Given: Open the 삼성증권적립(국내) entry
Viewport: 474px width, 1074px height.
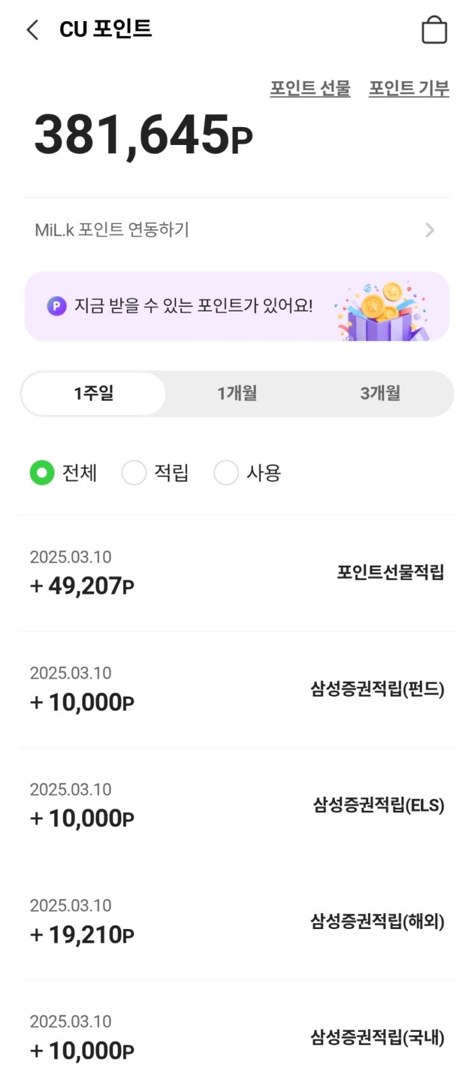Looking at the screenshot, I should coord(237,1038).
